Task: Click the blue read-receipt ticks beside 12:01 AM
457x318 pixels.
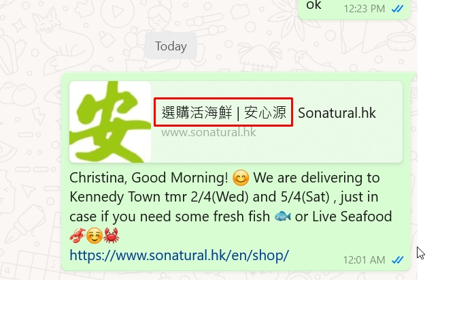Action: pos(398,259)
